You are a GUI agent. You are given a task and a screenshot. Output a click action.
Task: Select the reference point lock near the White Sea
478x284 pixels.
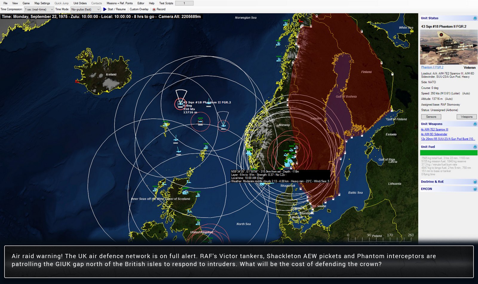pos(362,31)
